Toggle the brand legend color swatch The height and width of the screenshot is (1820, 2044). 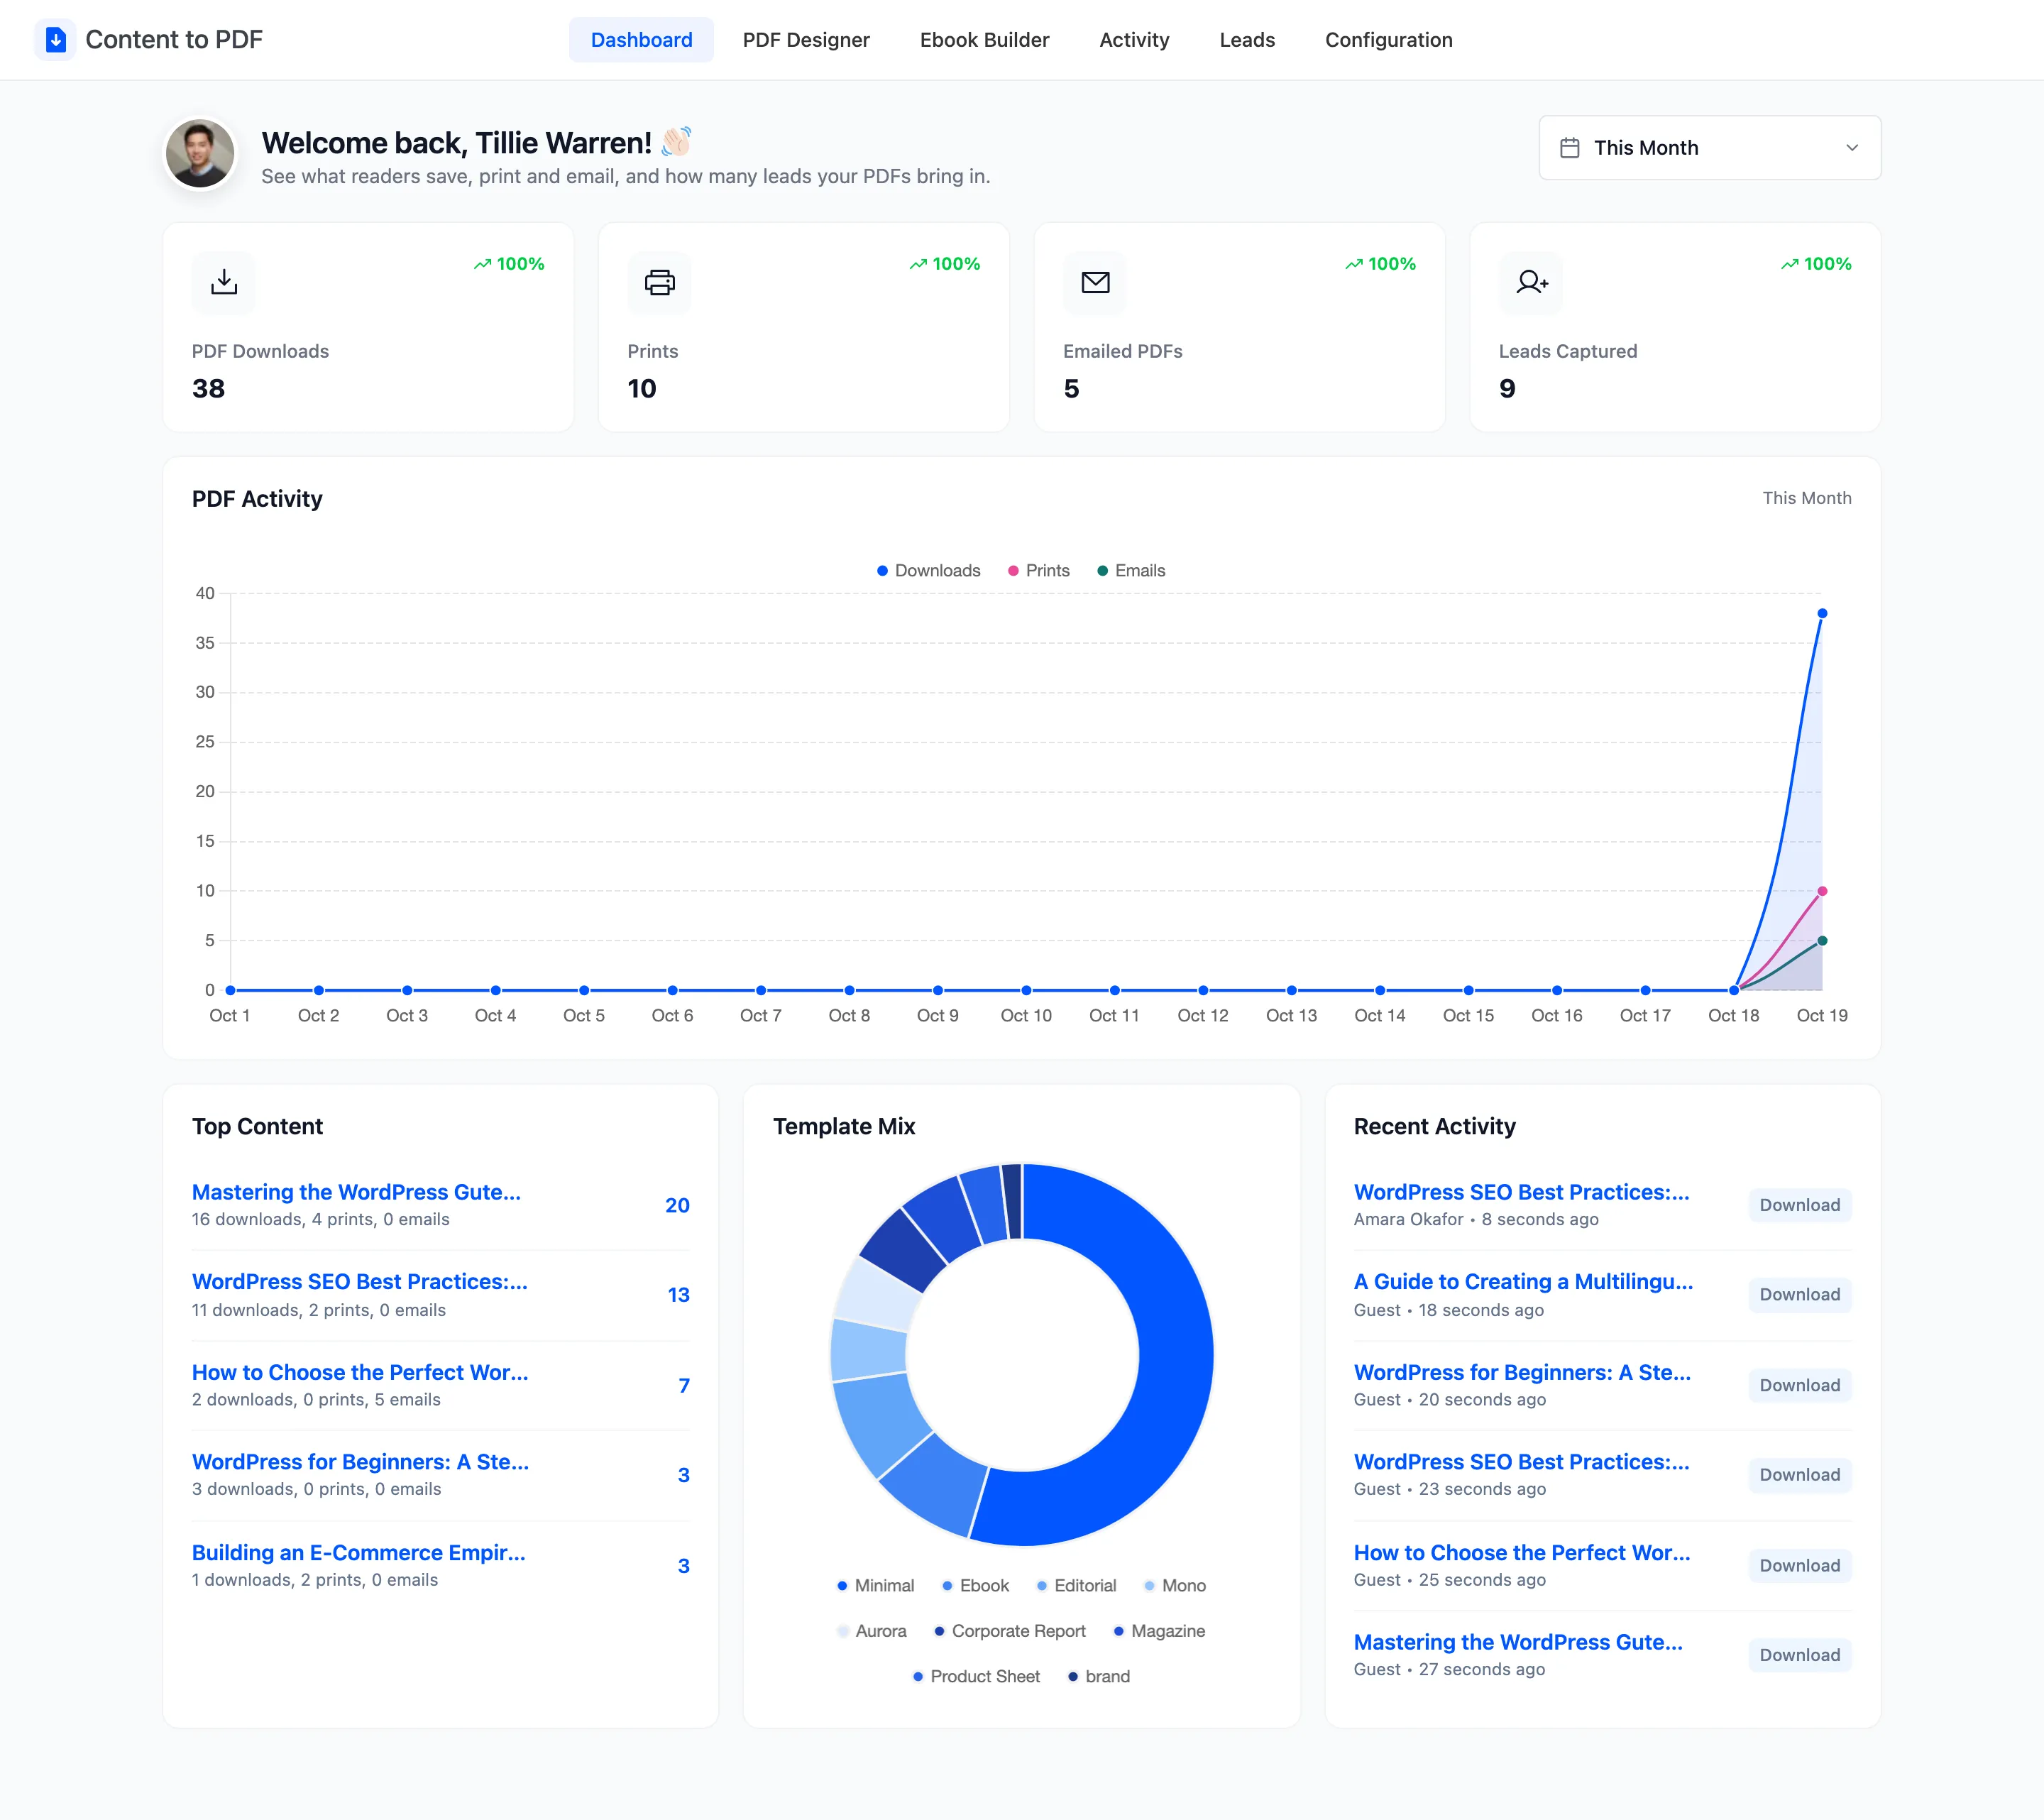[1073, 1676]
